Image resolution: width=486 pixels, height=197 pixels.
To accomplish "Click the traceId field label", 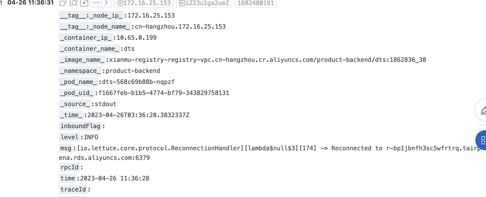I will point(73,189).
